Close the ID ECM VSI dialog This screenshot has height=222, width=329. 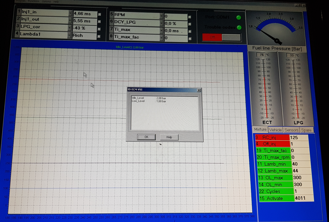pyautogui.click(x=199, y=90)
